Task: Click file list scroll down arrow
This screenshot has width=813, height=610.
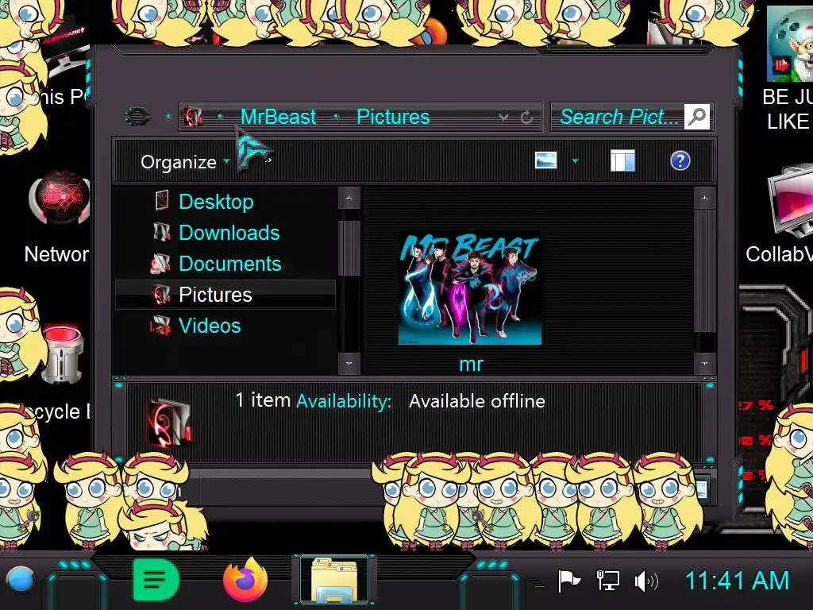Action: [704, 364]
